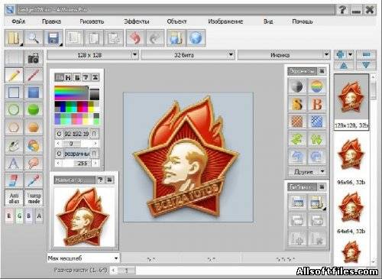Pick from the grayscale gradient box
Viewport: 382px width, 279px height.
[95, 94]
